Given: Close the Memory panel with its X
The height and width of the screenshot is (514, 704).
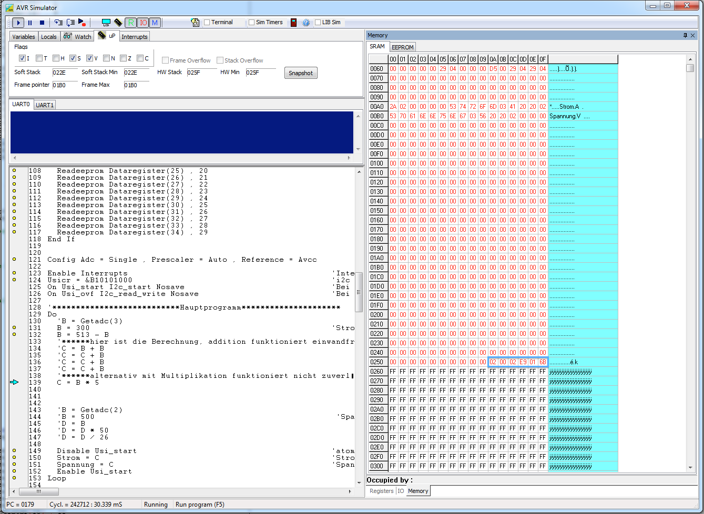Looking at the screenshot, I should point(693,35).
